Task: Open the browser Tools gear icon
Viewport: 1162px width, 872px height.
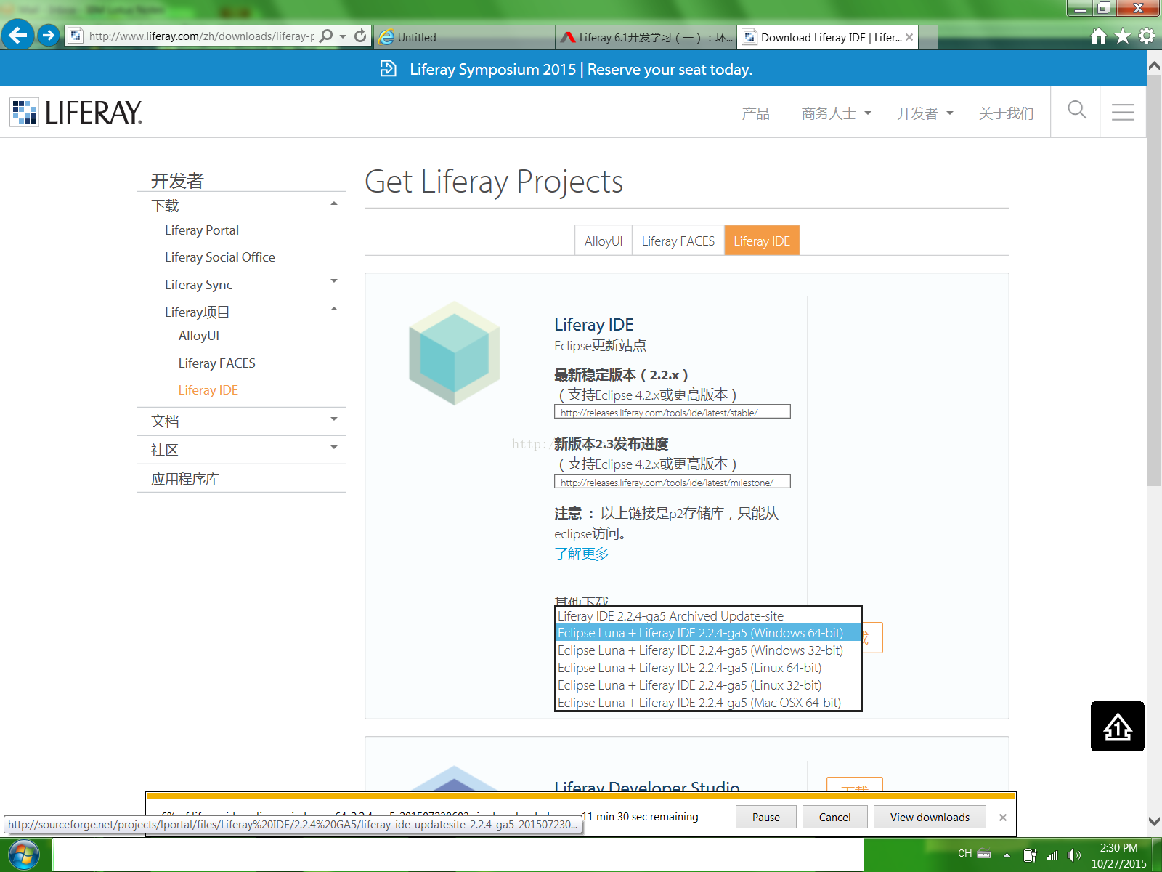Action: click(1147, 36)
